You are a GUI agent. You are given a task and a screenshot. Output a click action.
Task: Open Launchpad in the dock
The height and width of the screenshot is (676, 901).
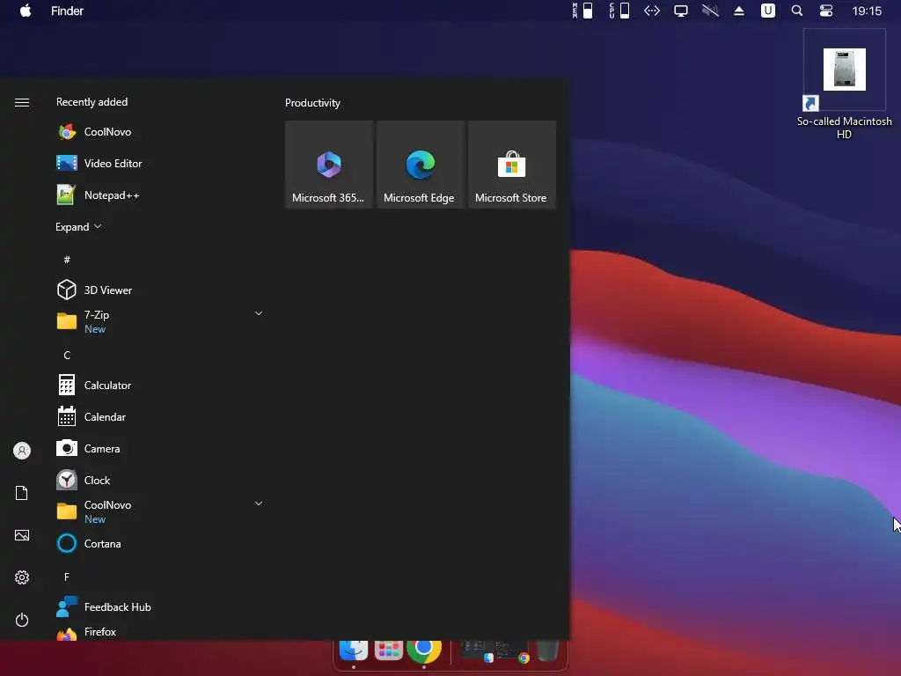click(389, 650)
